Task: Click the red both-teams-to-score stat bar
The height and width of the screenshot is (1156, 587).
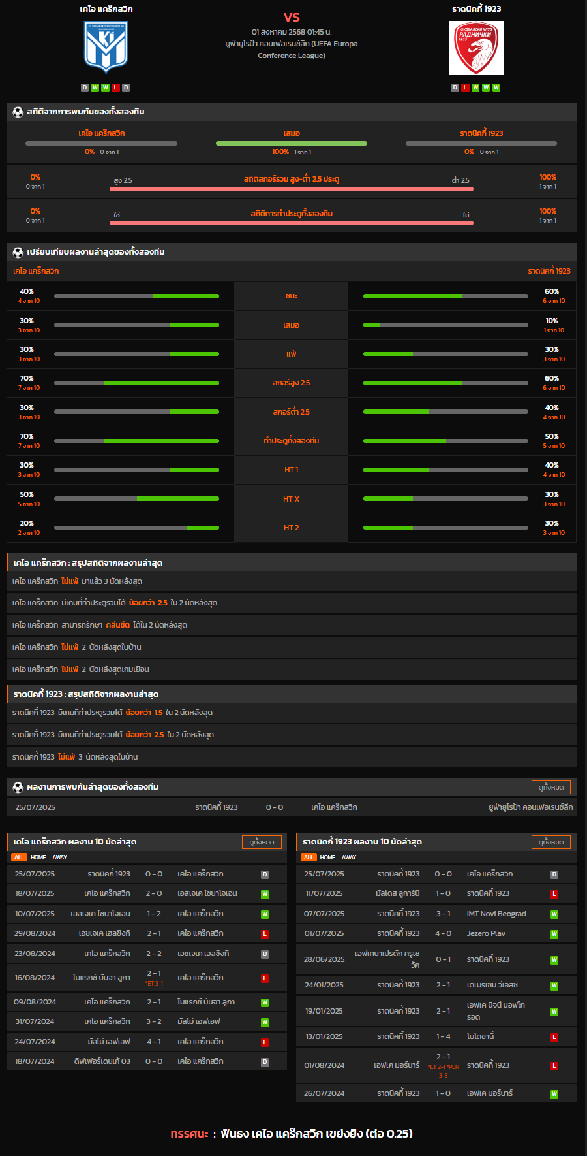Action: [292, 223]
